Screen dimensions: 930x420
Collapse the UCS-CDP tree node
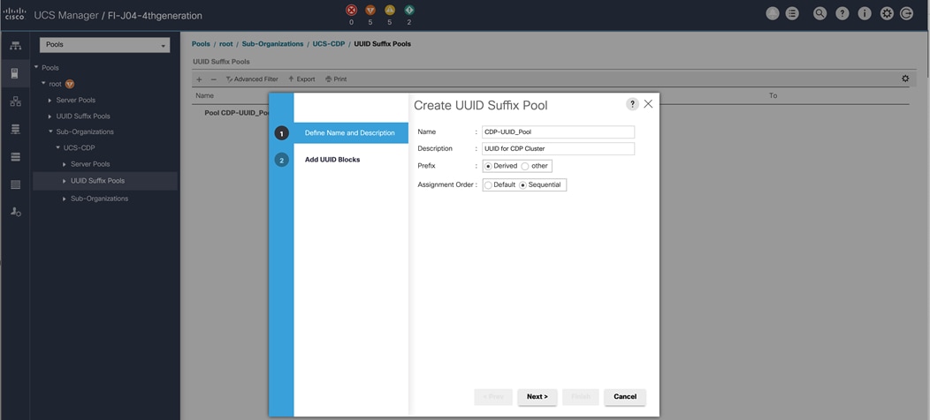(x=58, y=147)
